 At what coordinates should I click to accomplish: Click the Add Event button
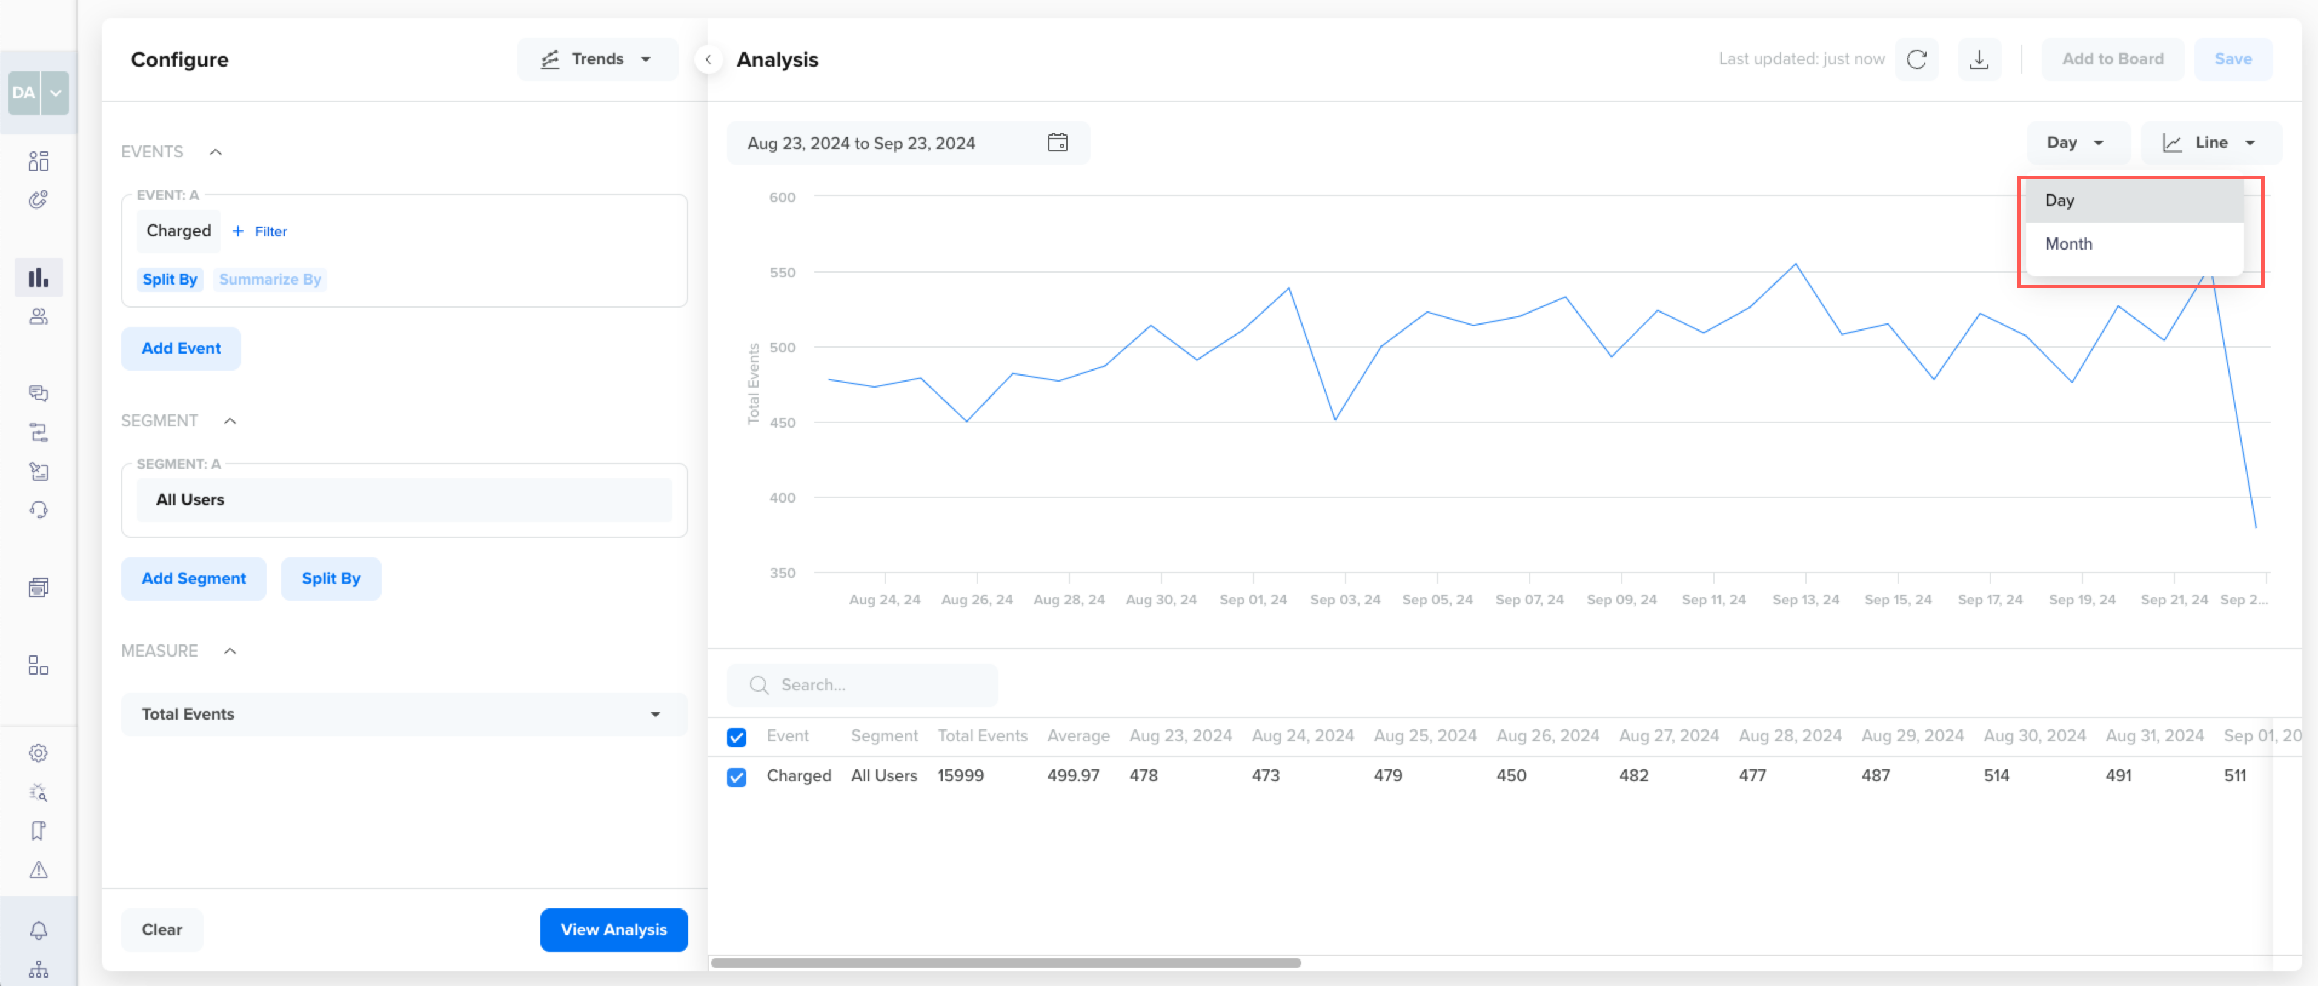click(x=180, y=348)
